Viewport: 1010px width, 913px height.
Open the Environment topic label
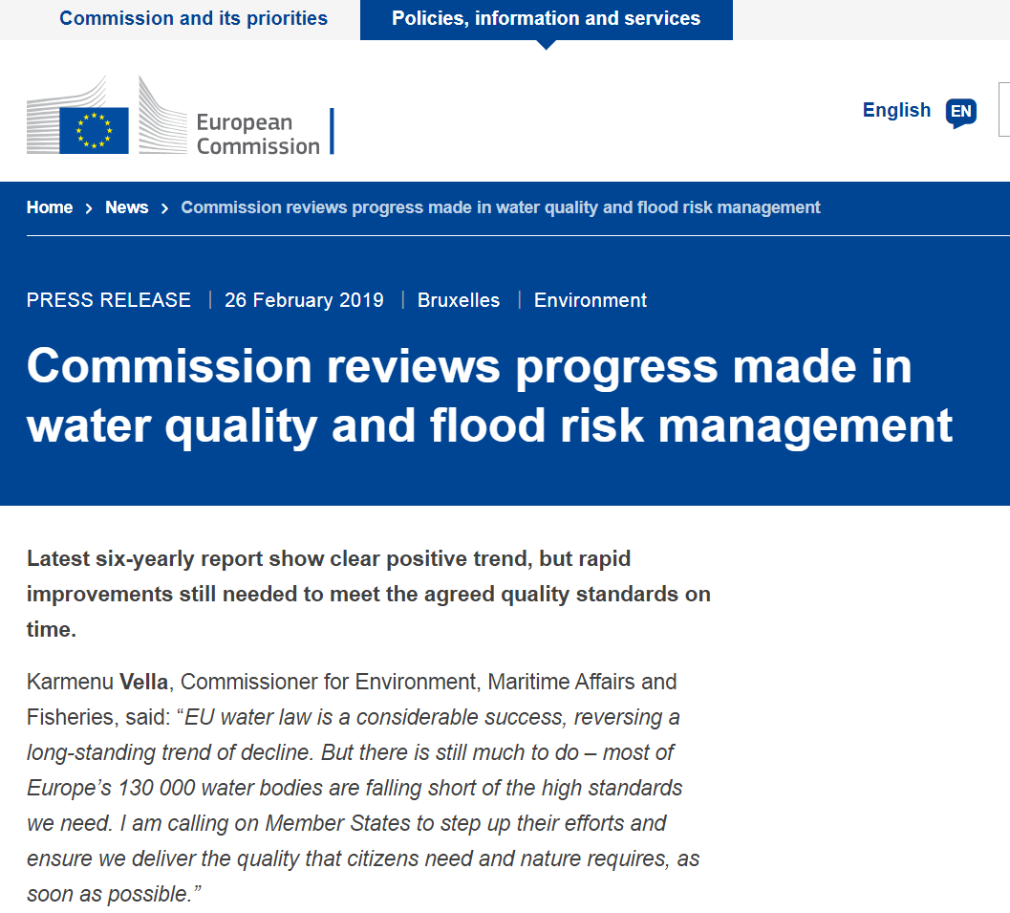pos(590,300)
